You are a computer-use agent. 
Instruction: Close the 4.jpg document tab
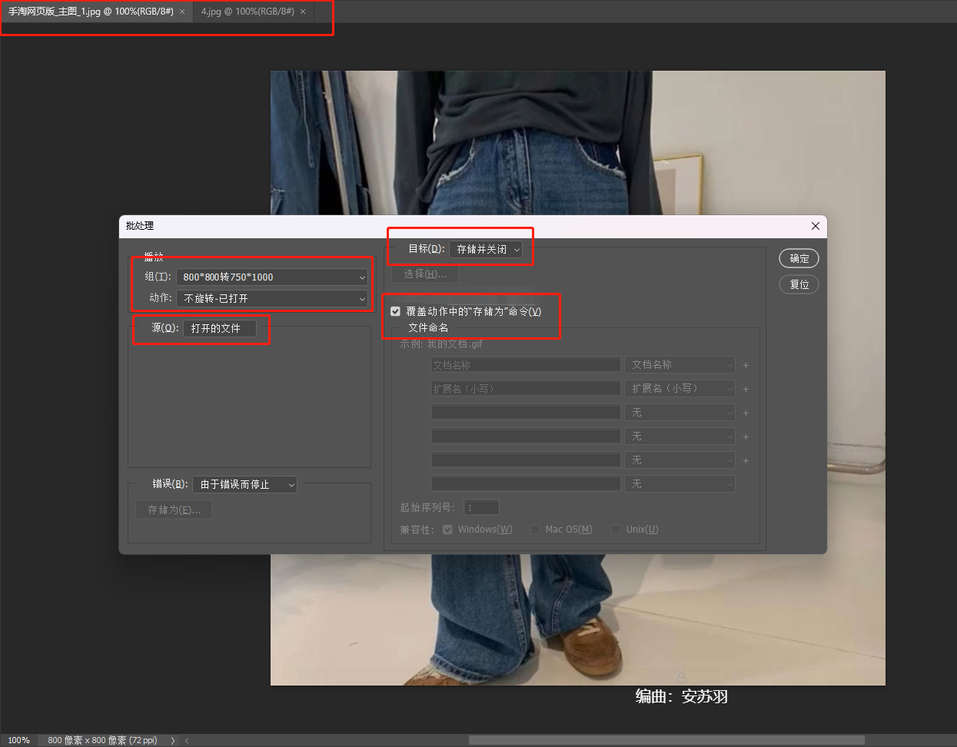tap(303, 12)
